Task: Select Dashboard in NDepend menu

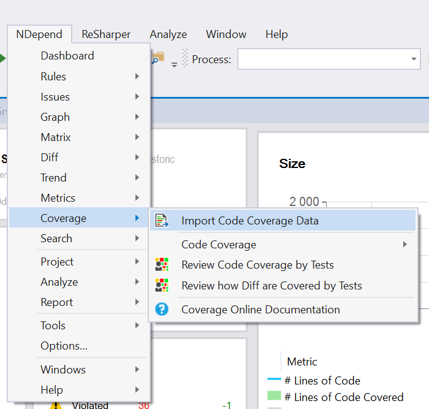Action: click(x=79, y=56)
